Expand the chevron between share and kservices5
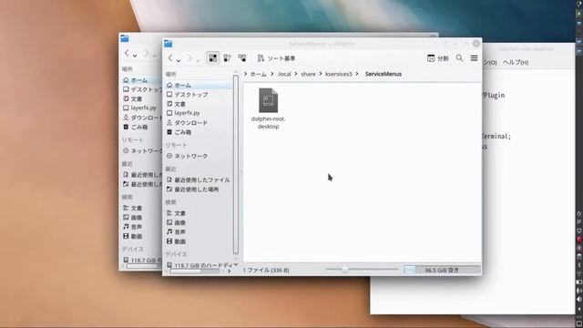 tap(321, 74)
